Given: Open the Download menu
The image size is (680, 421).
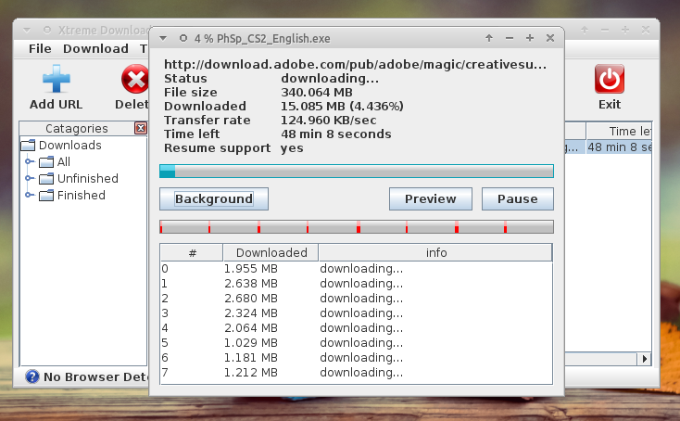Looking at the screenshot, I should 95,48.
